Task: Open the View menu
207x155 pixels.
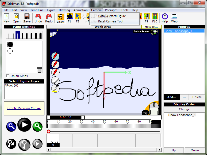Action: [23, 10]
